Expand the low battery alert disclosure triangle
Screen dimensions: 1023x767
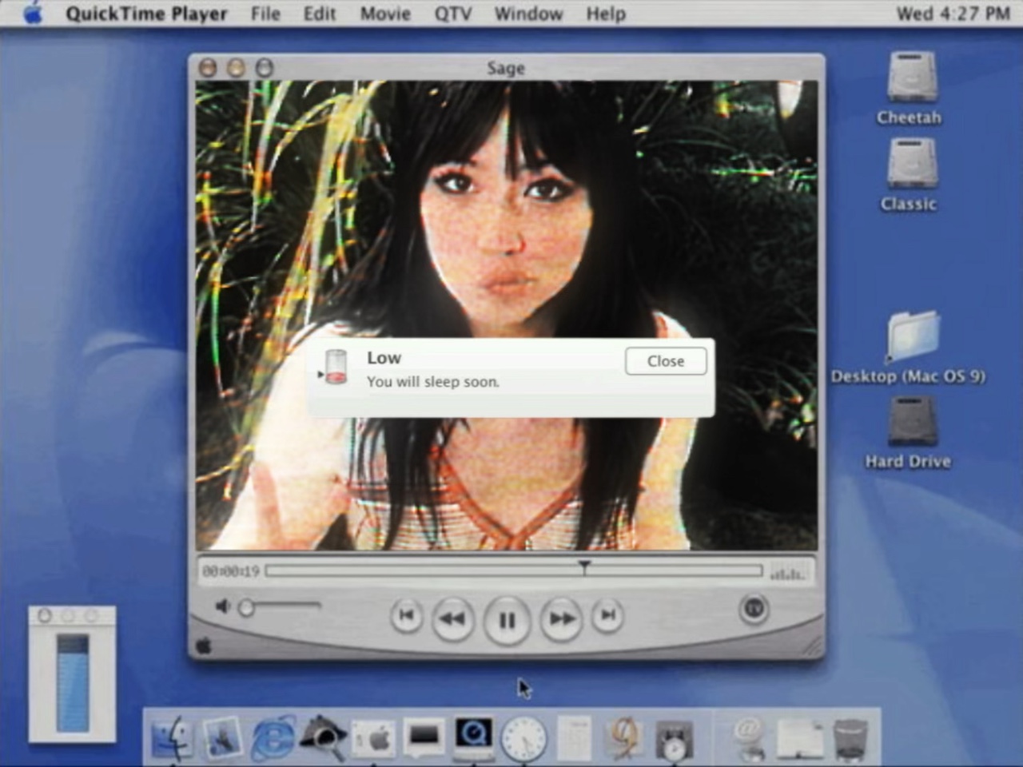(x=320, y=374)
